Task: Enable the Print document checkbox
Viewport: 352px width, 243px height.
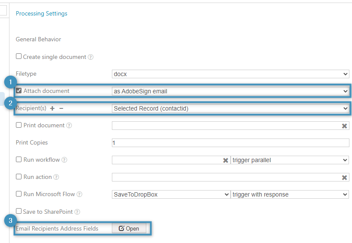Action: click(x=19, y=125)
